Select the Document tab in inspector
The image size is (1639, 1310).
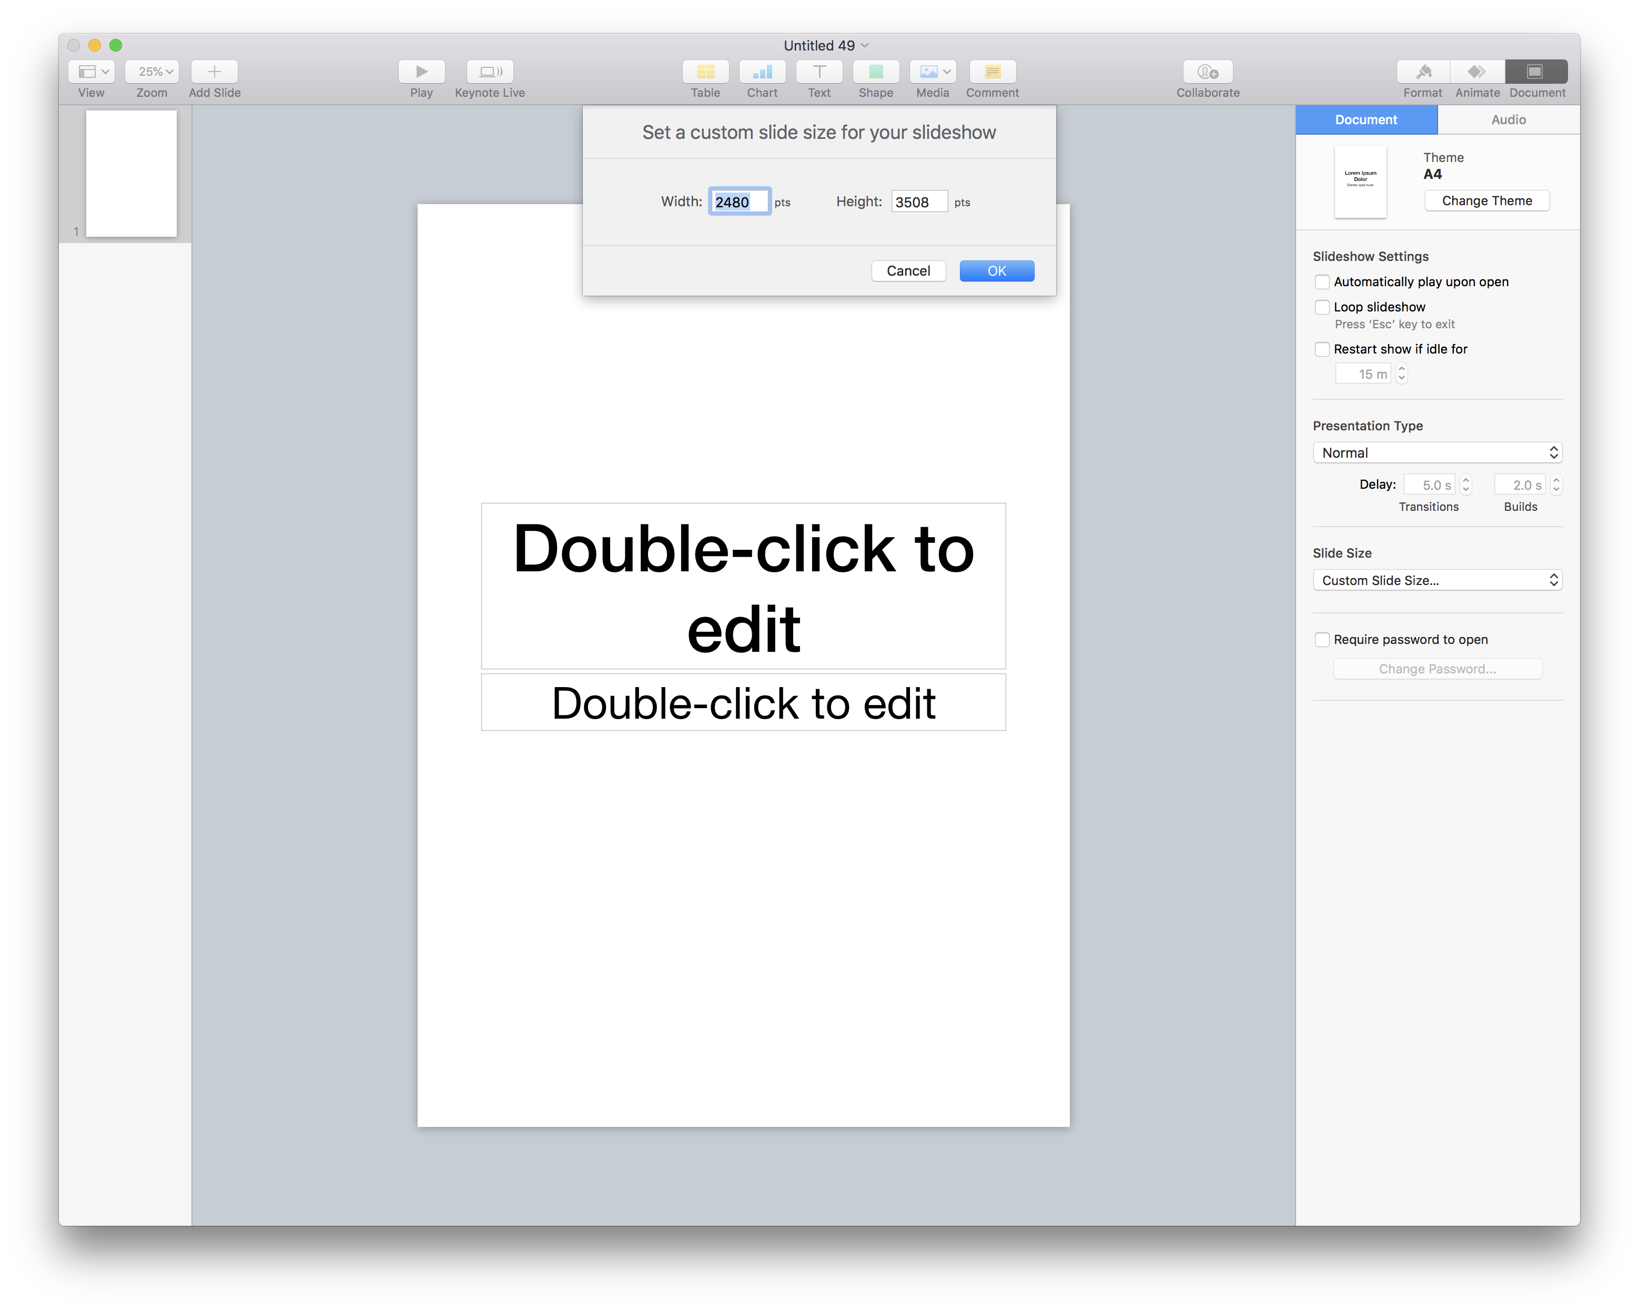pyautogui.click(x=1365, y=119)
